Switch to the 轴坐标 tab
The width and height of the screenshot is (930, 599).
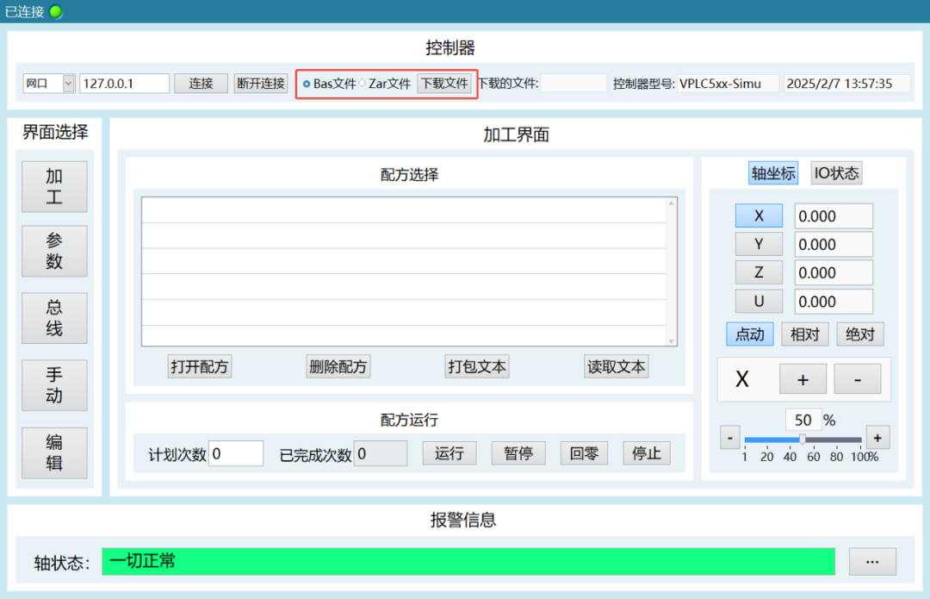pyautogui.click(x=772, y=172)
